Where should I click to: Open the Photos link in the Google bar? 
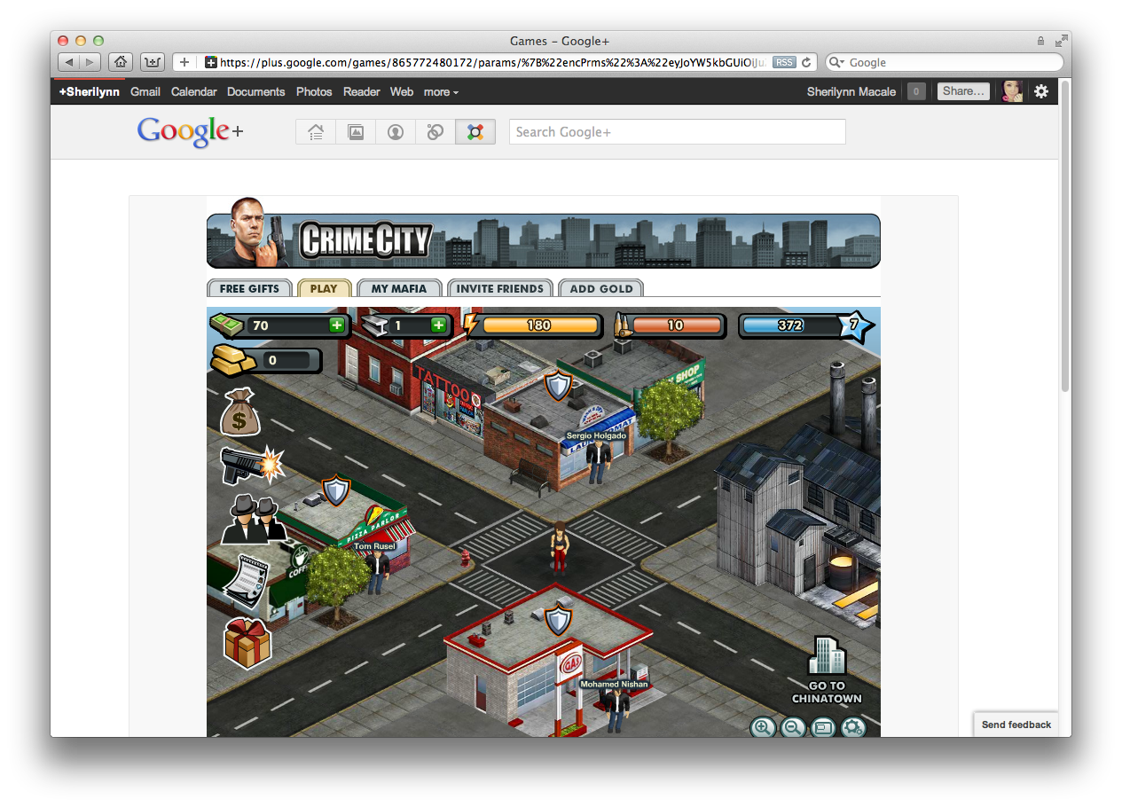click(314, 92)
